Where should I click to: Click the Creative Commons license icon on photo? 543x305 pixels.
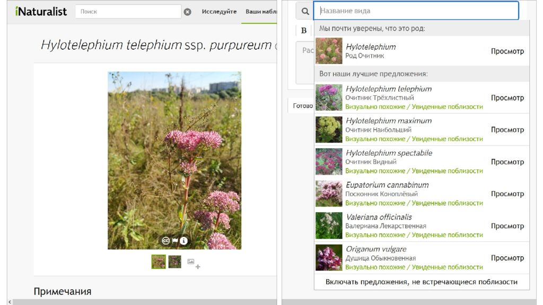tap(166, 241)
